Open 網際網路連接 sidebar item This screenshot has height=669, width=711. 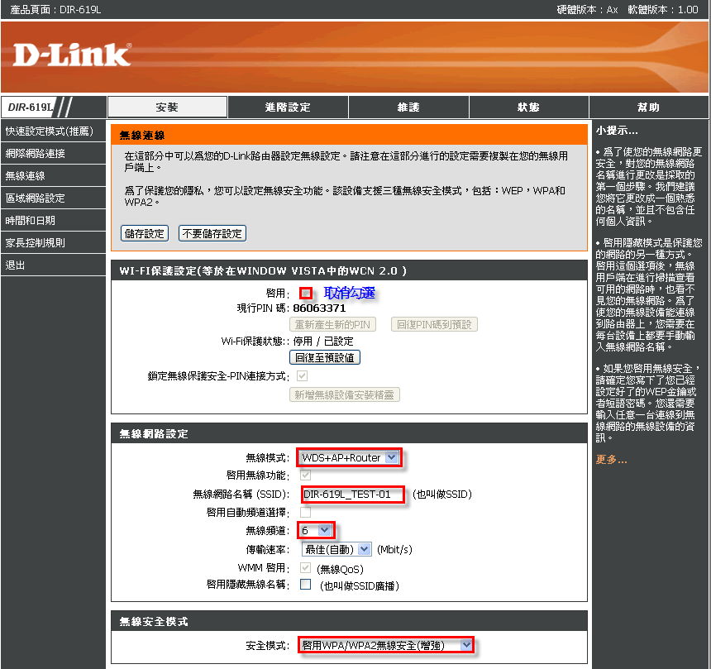(53, 153)
